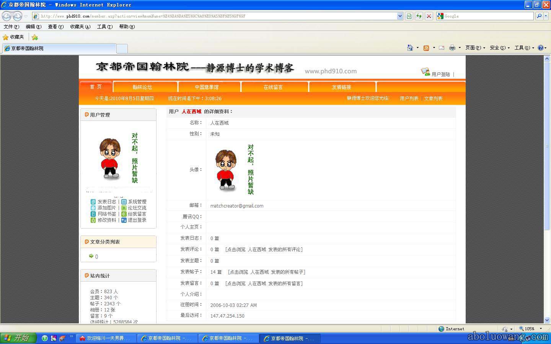Image resolution: width=551 pixels, height=344 pixels.
Task: Expand the Print button dropdown arrow
Action: pyautogui.click(x=460, y=48)
